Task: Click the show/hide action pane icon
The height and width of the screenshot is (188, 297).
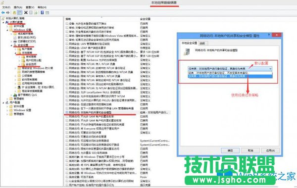Action: click(47, 13)
